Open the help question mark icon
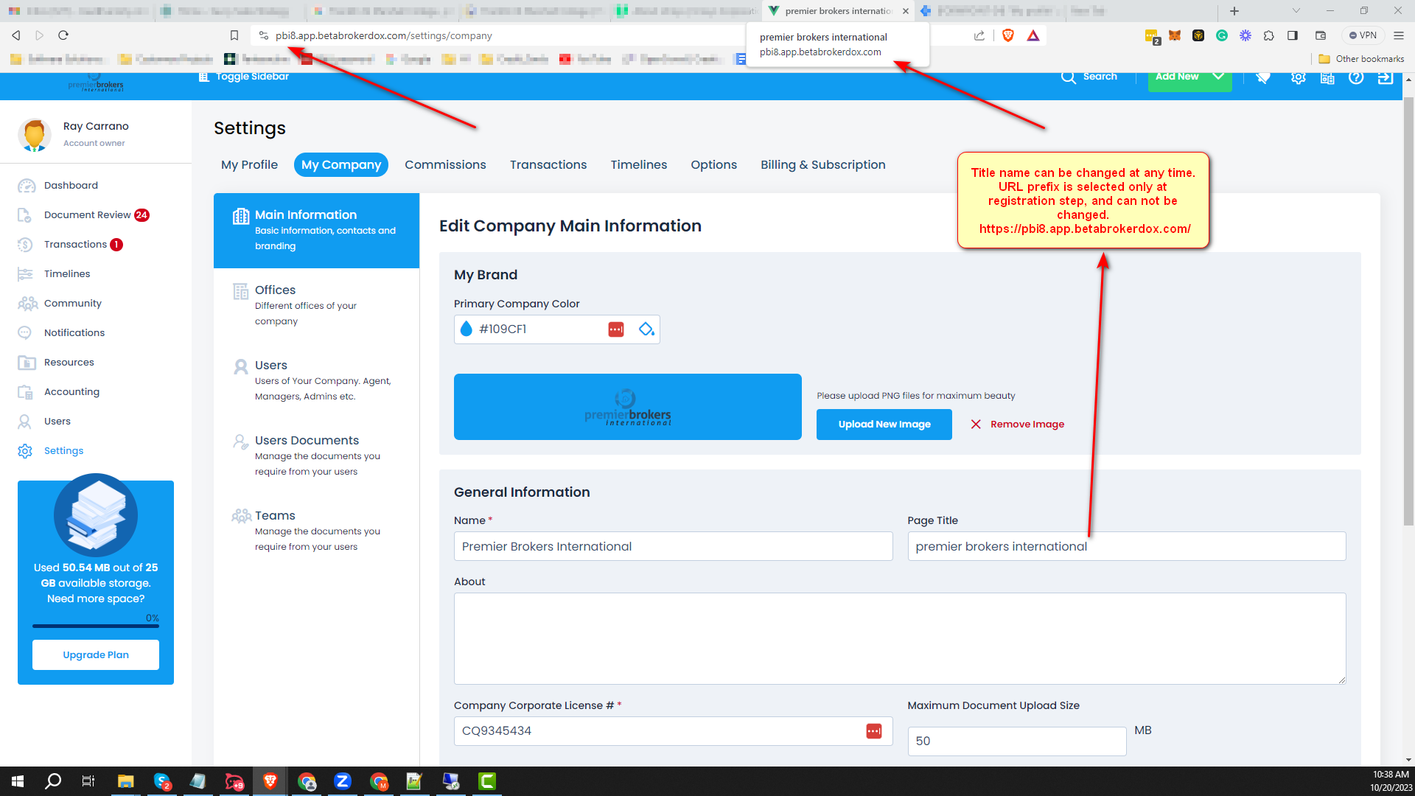 click(x=1356, y=77)
